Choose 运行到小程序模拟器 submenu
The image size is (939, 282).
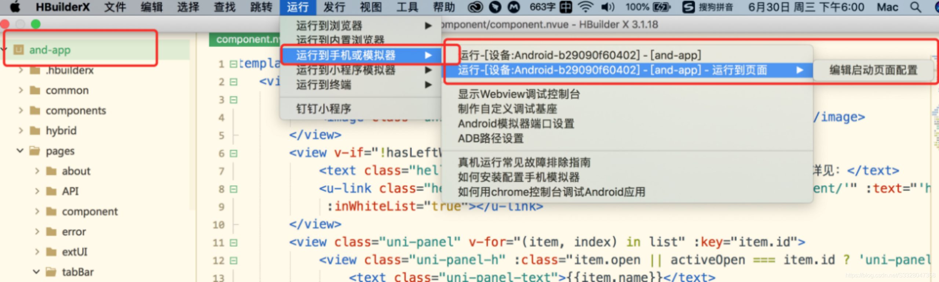tap(361, 70)
